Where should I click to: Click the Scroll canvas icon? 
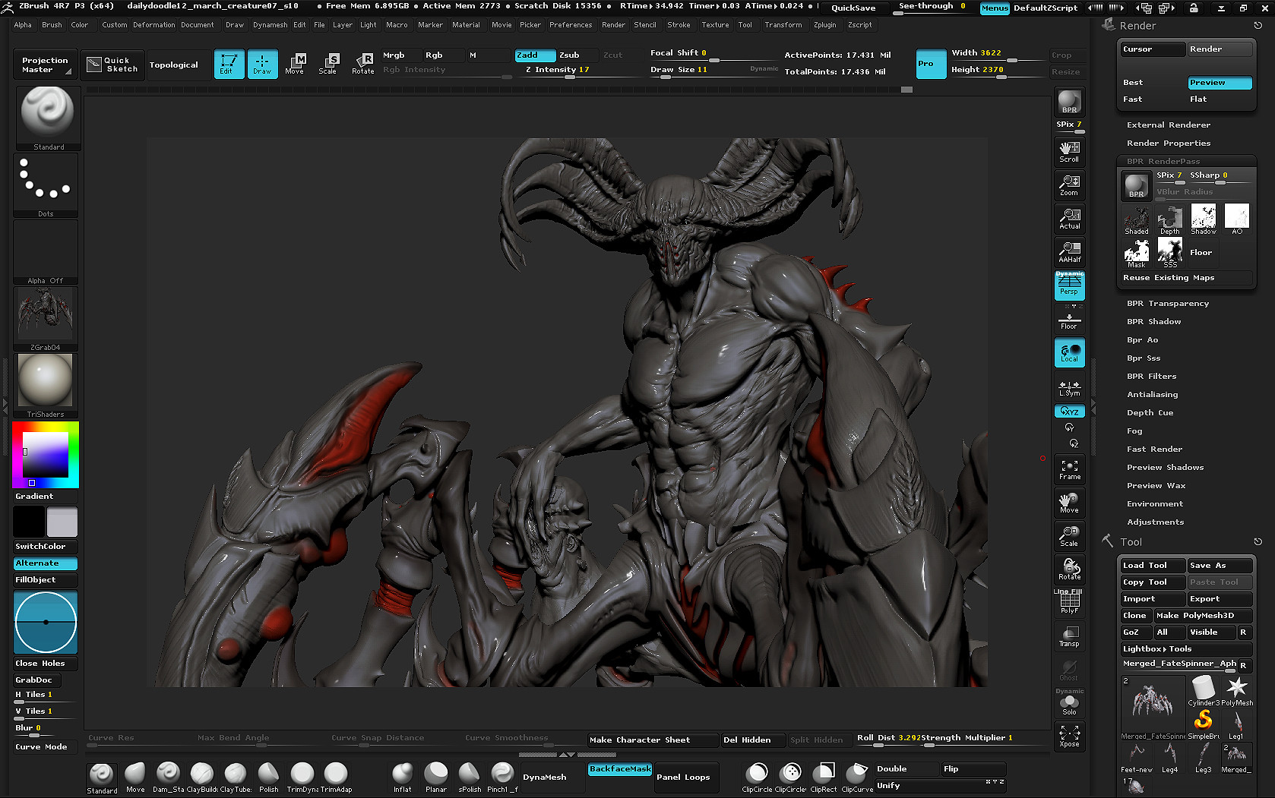[x=1069, y=152]
